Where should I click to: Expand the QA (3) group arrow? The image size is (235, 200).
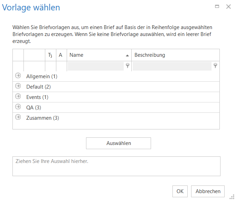18,107
